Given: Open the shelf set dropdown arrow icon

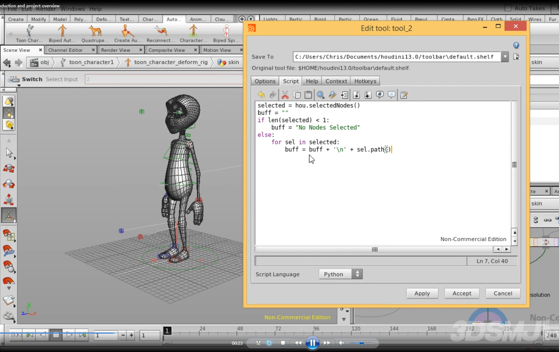Looking at the screenshot, I should coord(251,19).
